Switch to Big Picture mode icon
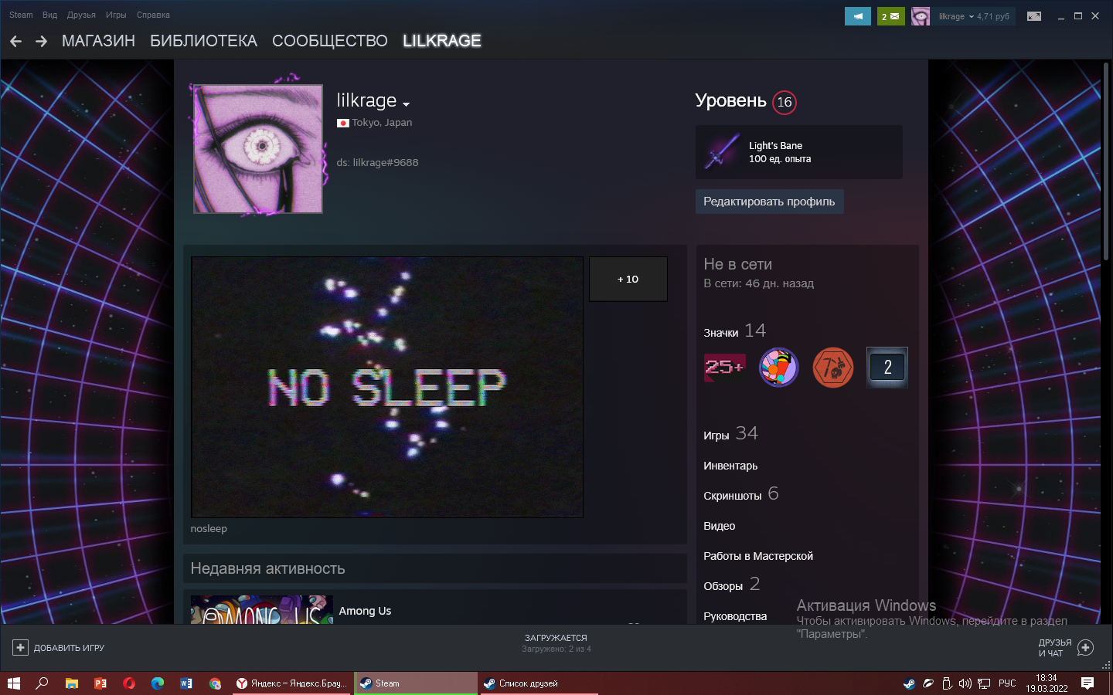 click(x=1034, y=16)
